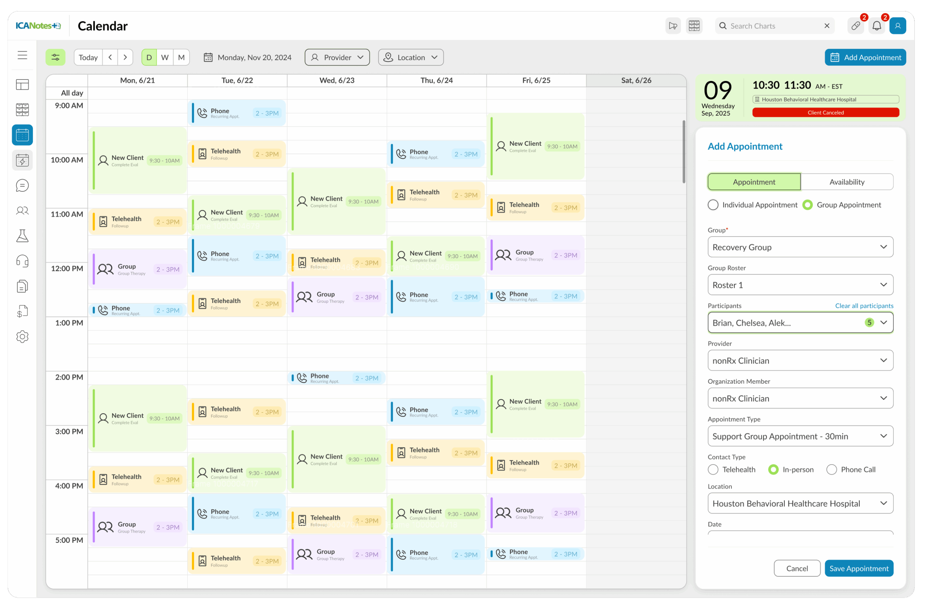Switch to the Availability tab

[x=847, y=182]
